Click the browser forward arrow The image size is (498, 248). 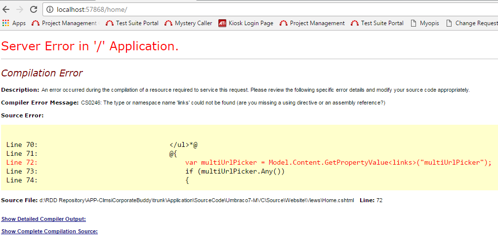[20, 9]
